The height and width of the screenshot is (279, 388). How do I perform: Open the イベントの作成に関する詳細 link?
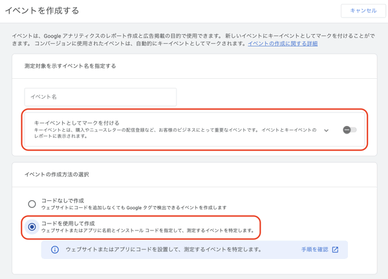pos(283,44)
